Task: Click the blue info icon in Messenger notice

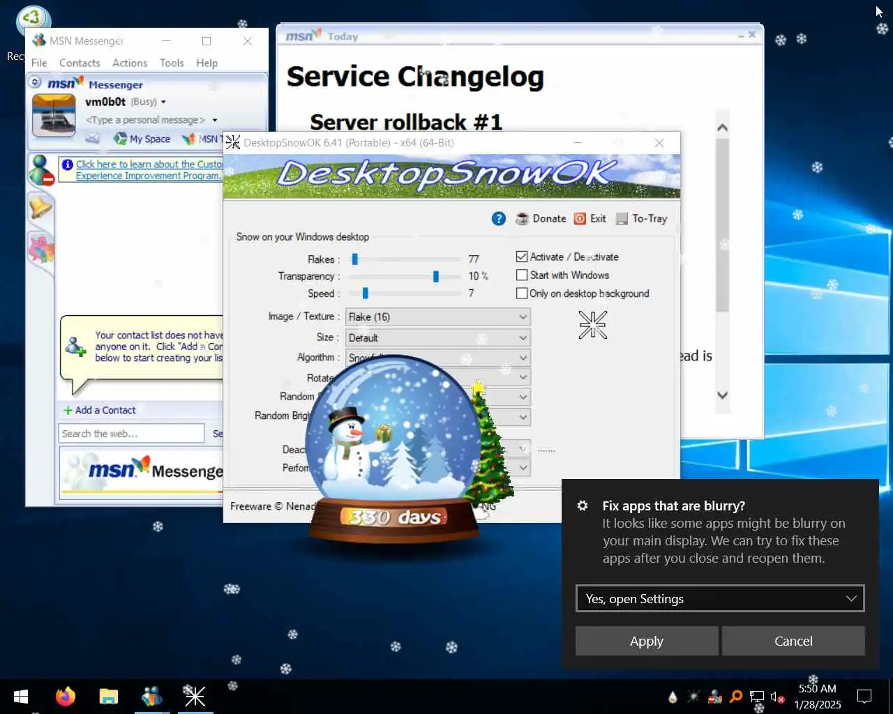Action: coord(68,165)
